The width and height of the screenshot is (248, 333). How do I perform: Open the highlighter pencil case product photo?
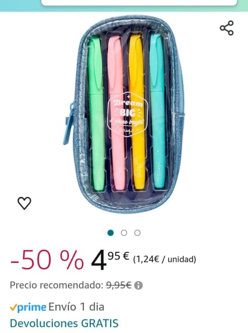(124, 114)
